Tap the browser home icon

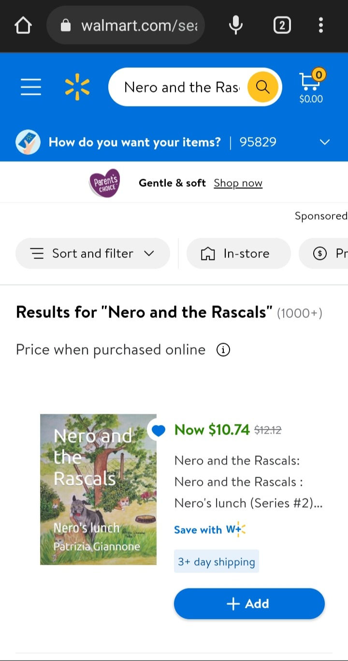(23, 25)
